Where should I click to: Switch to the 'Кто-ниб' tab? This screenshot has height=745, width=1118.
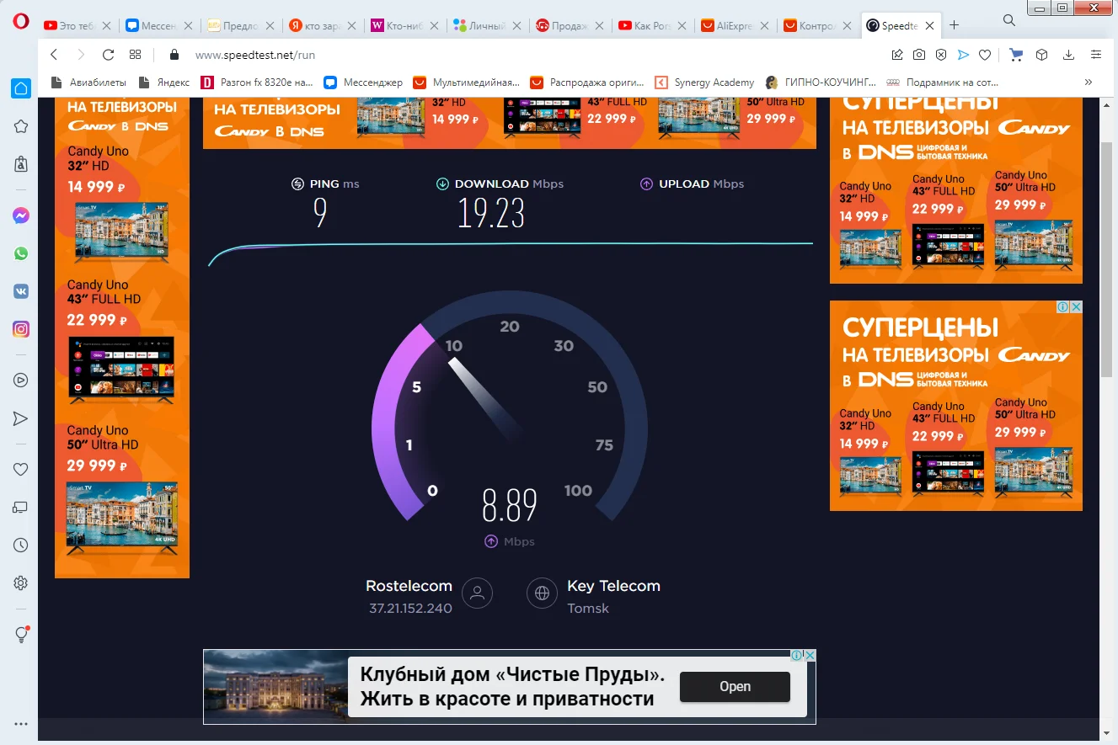click(x=405, y=26)
